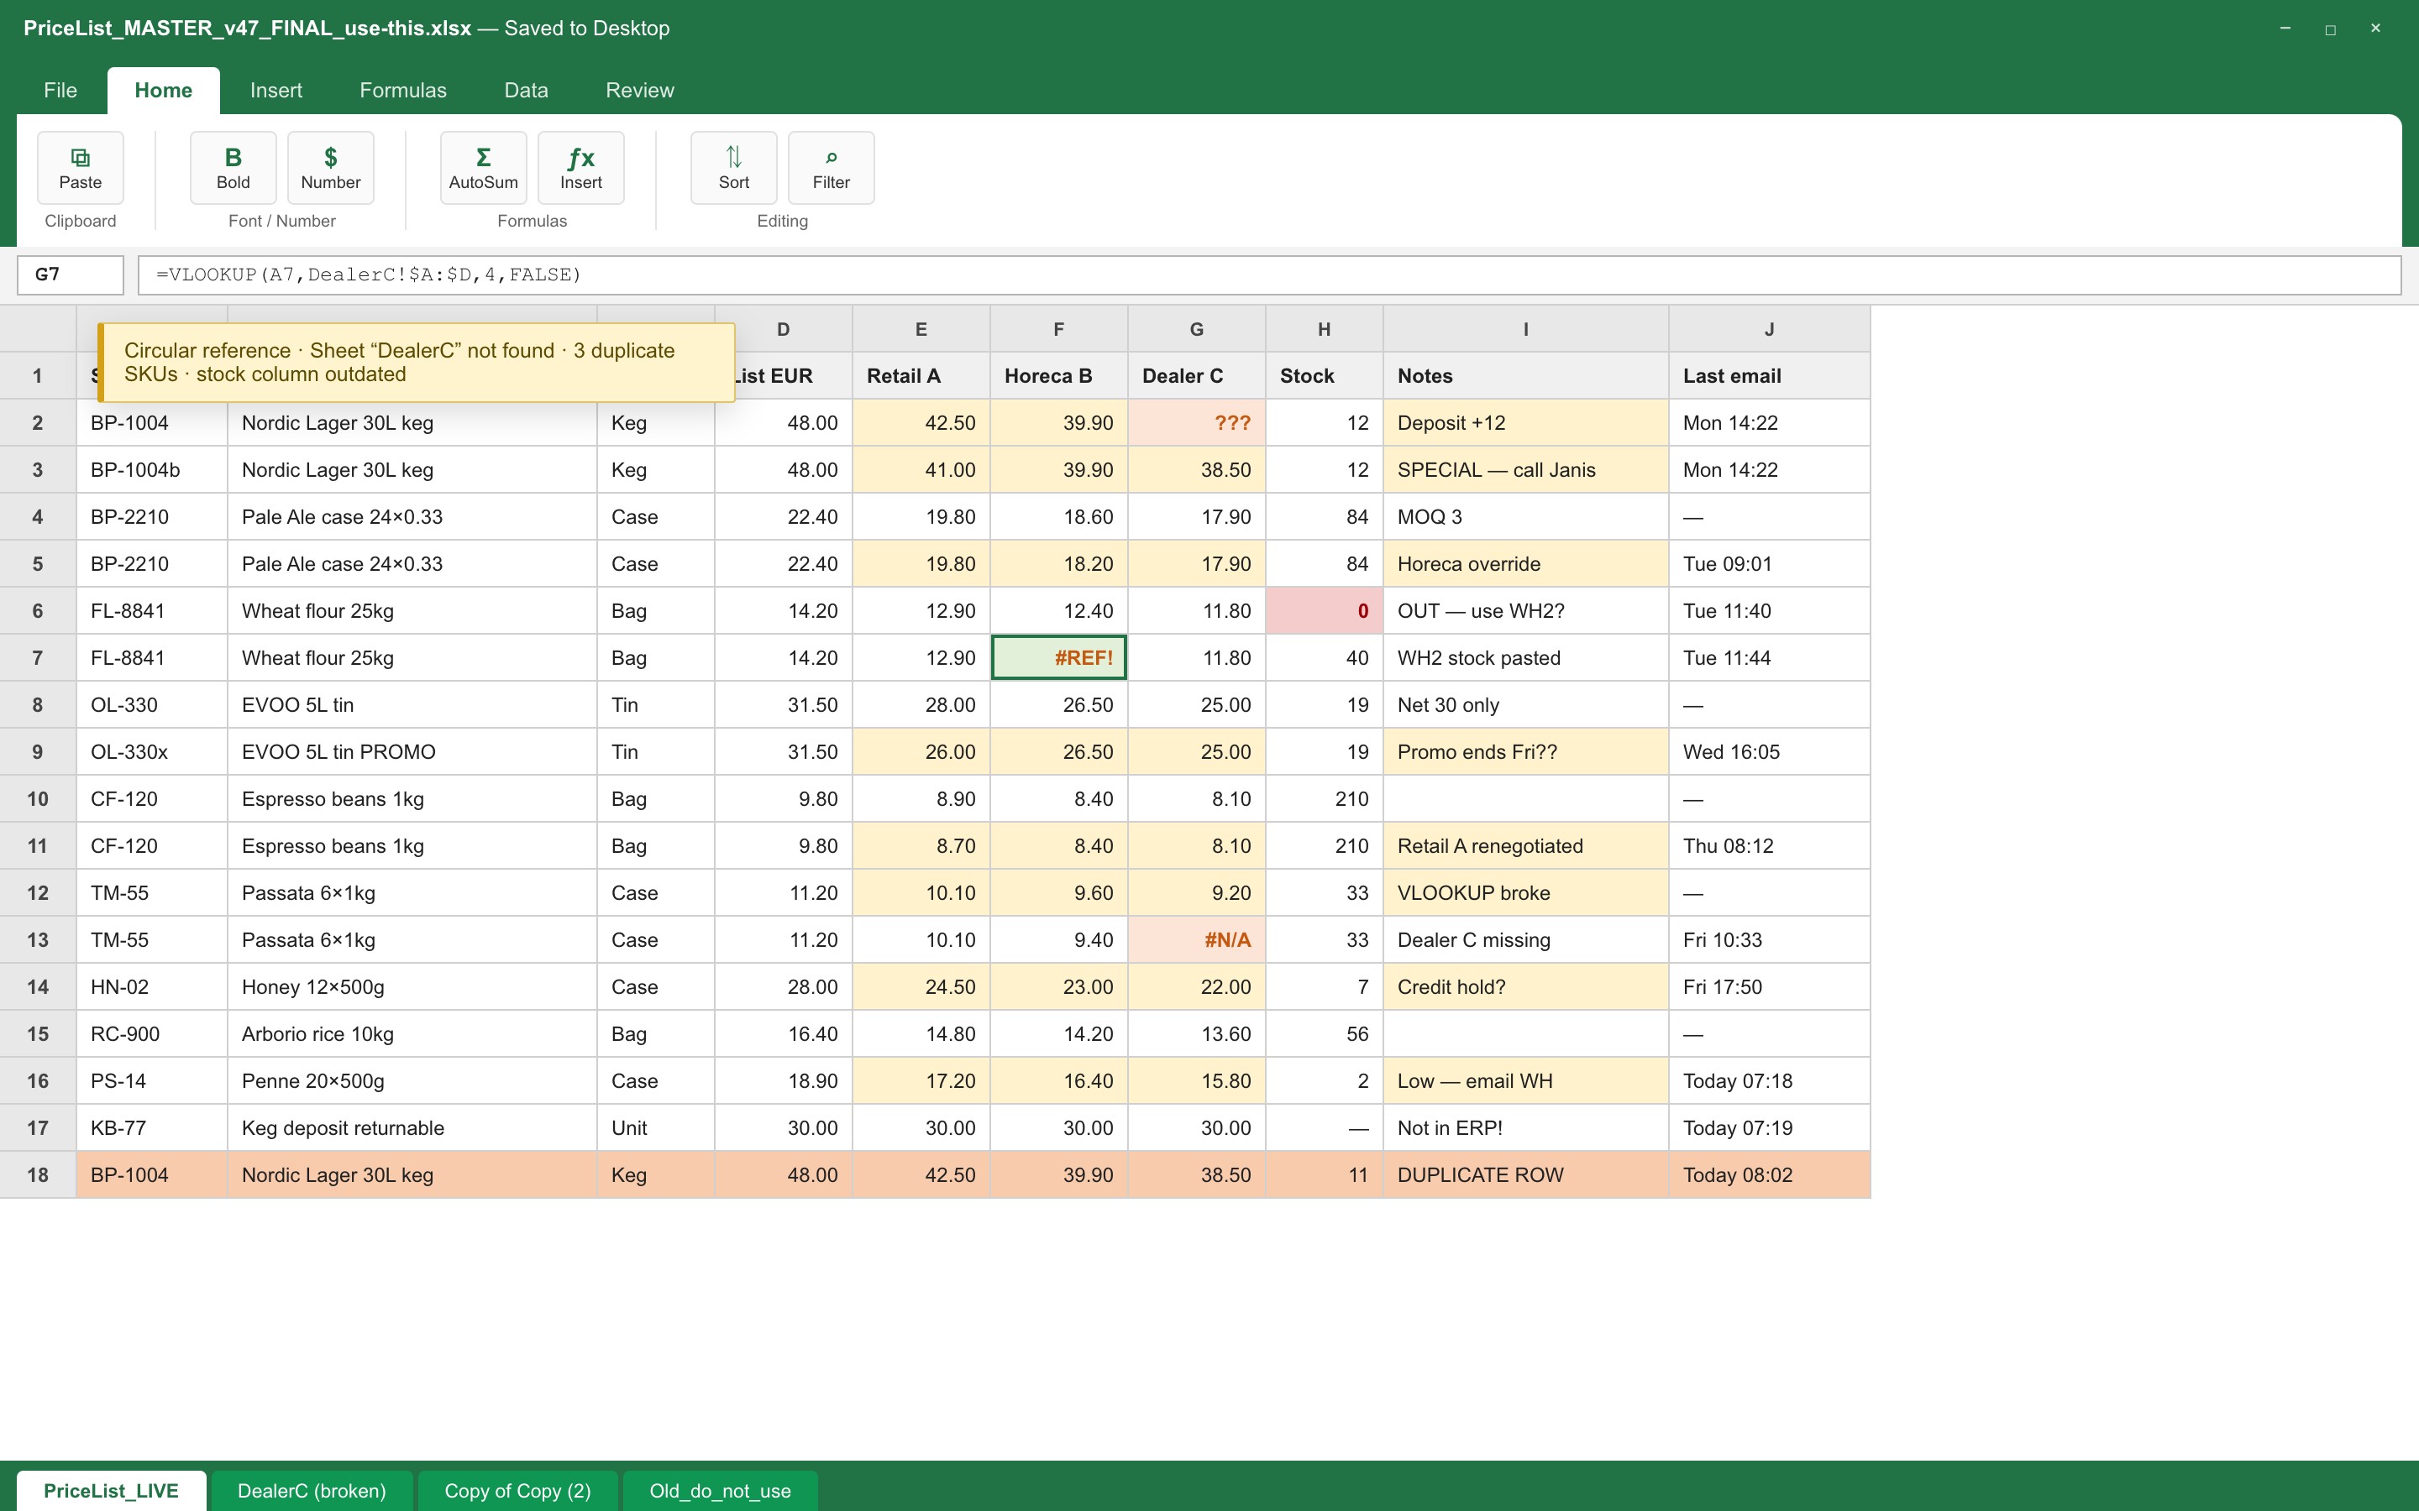Select column E header
Image resolution: width=2419 pixels, height=1511 pixels.
click(x=921, y=329)
